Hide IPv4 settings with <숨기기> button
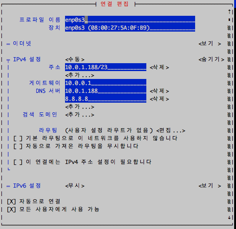This screenshot has height=229, width=236. tap(211, 59)
